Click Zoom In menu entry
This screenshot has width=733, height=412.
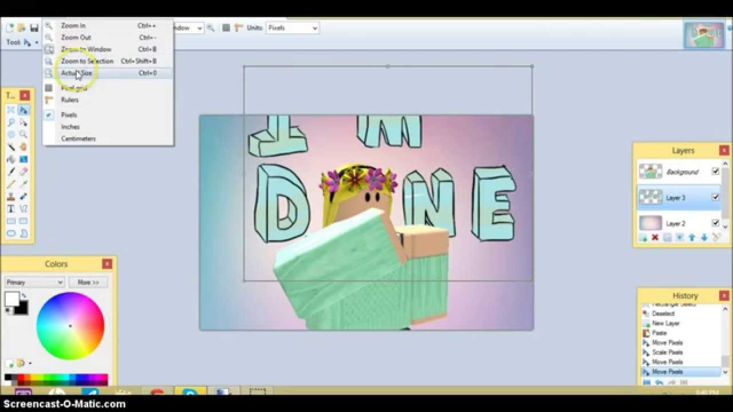tap(108, 26)
